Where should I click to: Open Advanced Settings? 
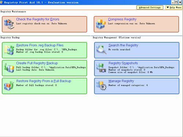[x=150, y=7]
